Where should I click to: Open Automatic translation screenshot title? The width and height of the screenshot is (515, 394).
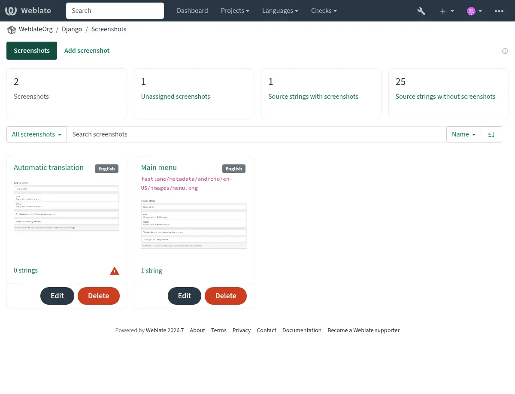point(48,167)
